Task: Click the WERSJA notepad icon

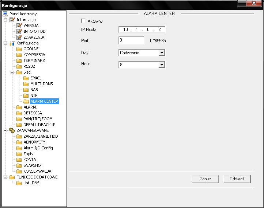Action: [x=19, y=25]
